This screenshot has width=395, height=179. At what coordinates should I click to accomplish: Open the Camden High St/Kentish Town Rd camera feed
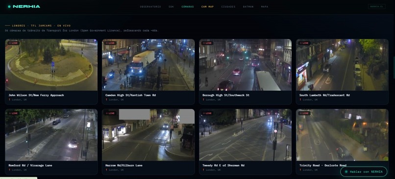tap(148, 65)
